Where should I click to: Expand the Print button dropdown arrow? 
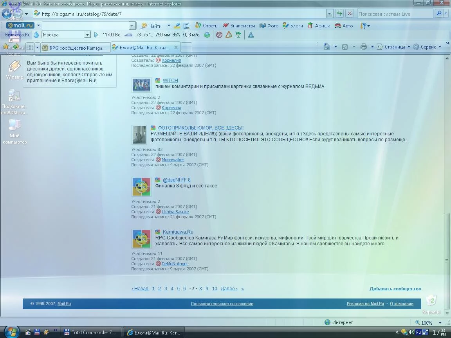pyautogui.click(x=372, y=47)
